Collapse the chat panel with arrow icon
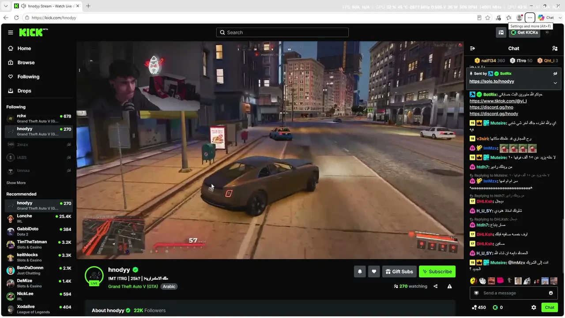The height and width of the screenshot is (318, 565). point(472,48)
